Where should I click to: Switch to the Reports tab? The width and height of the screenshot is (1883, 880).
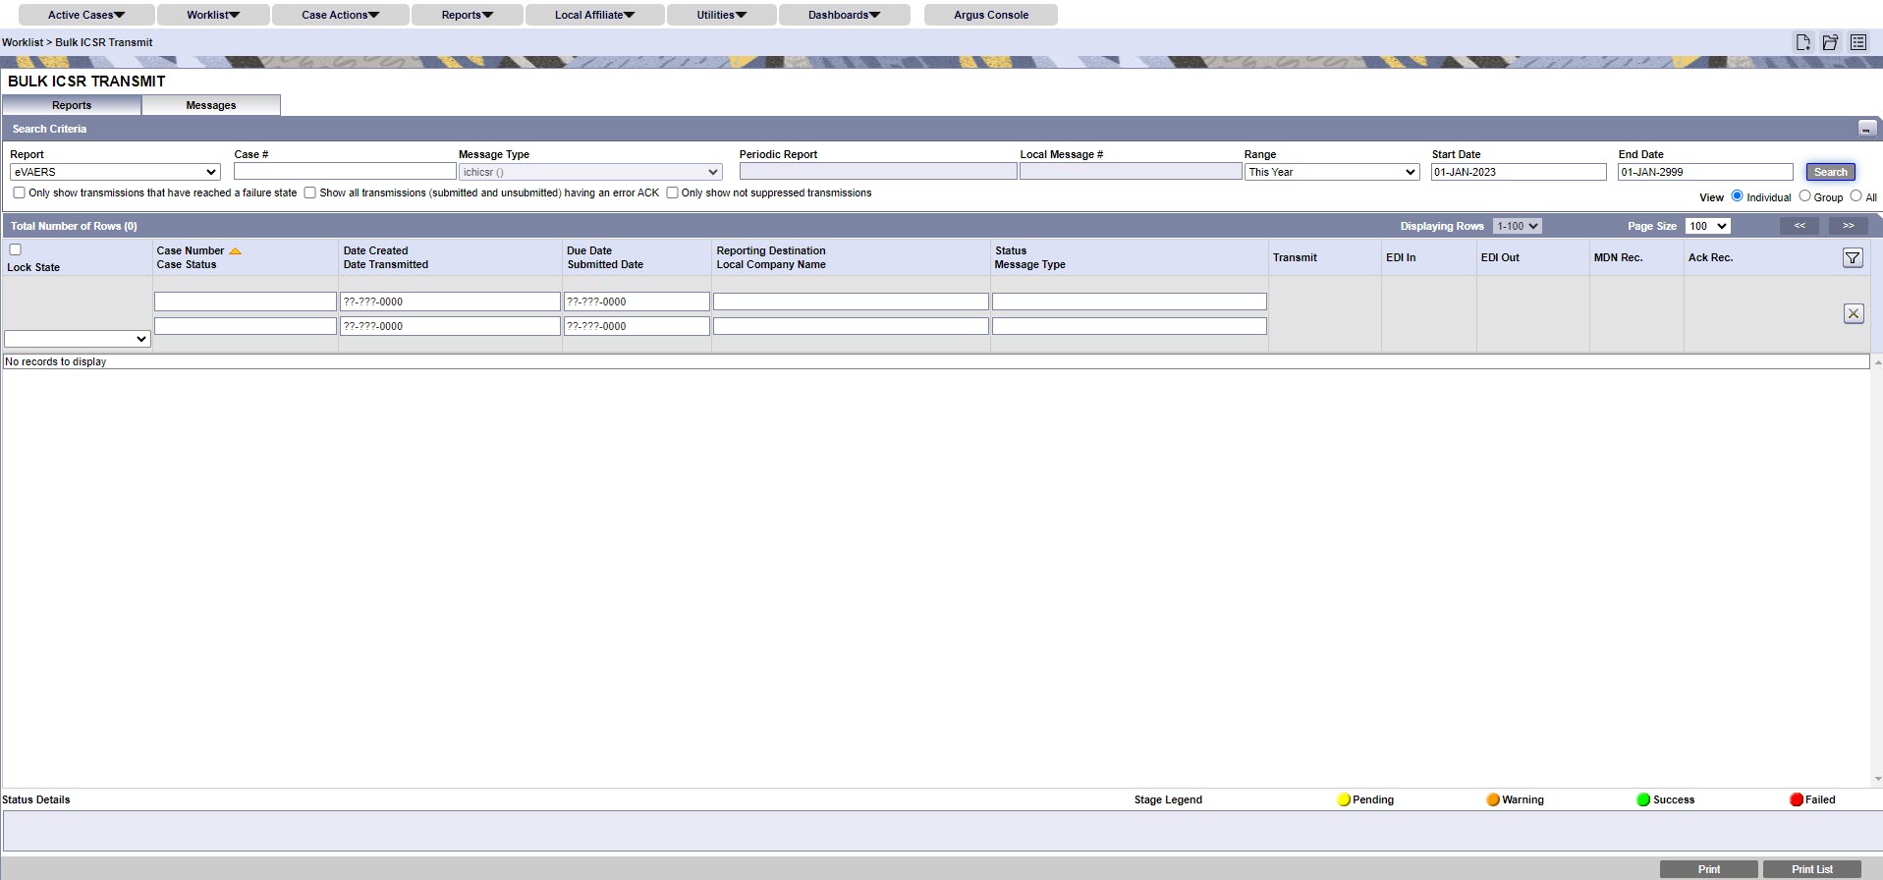[72, 105]
